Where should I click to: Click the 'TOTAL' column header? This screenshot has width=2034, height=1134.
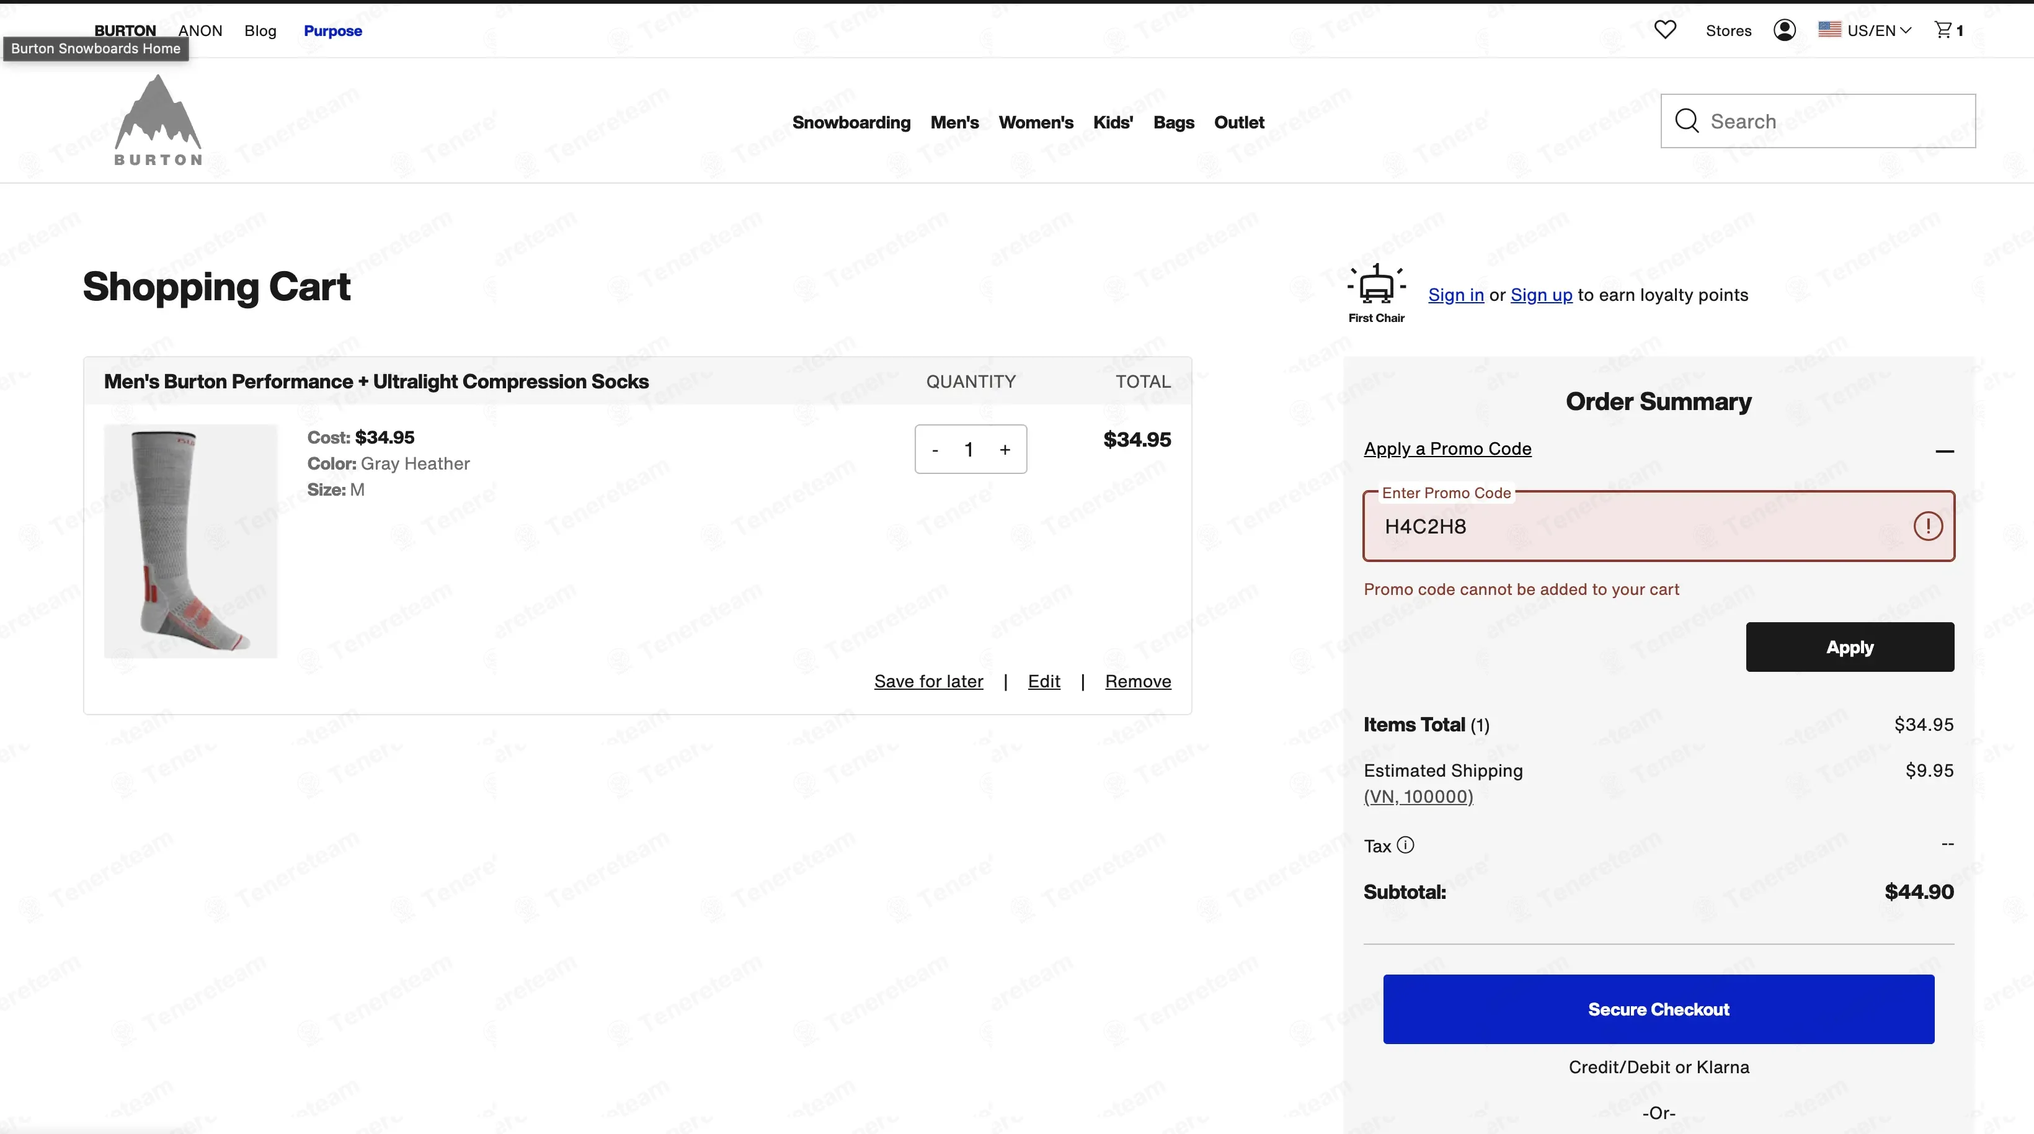(x=1142, y=382)
